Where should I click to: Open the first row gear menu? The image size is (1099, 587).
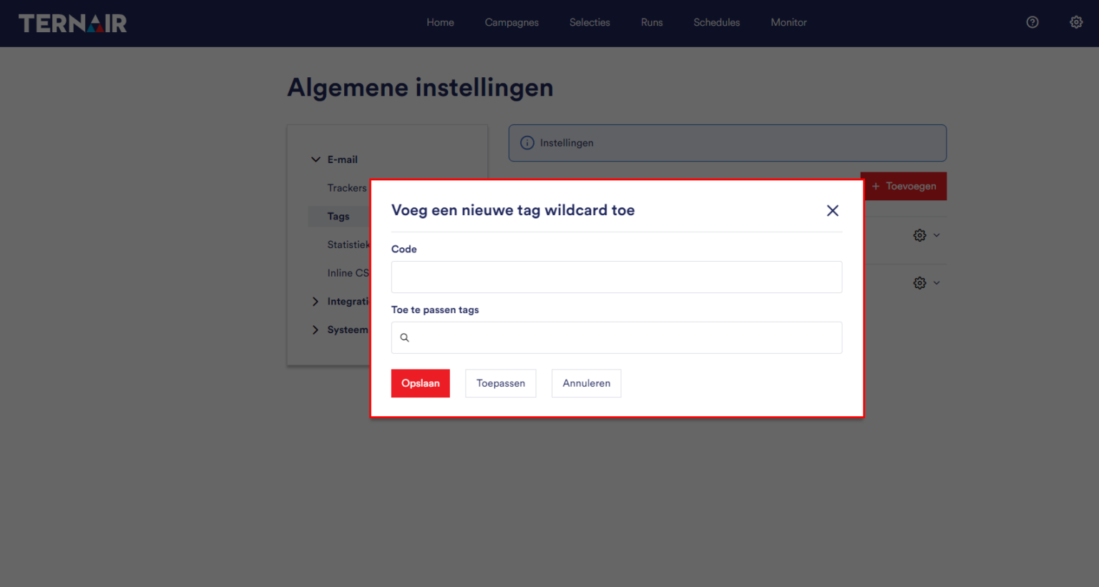pyautogui.click(x=926, y=235)
